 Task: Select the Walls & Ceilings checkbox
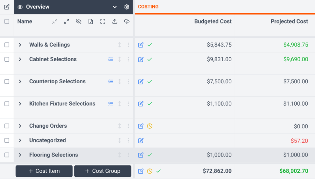[x=7, y=45]
